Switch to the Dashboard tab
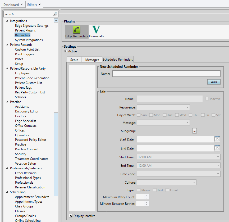The height and width of the screenshot is (222, 229). pos(11,5)
